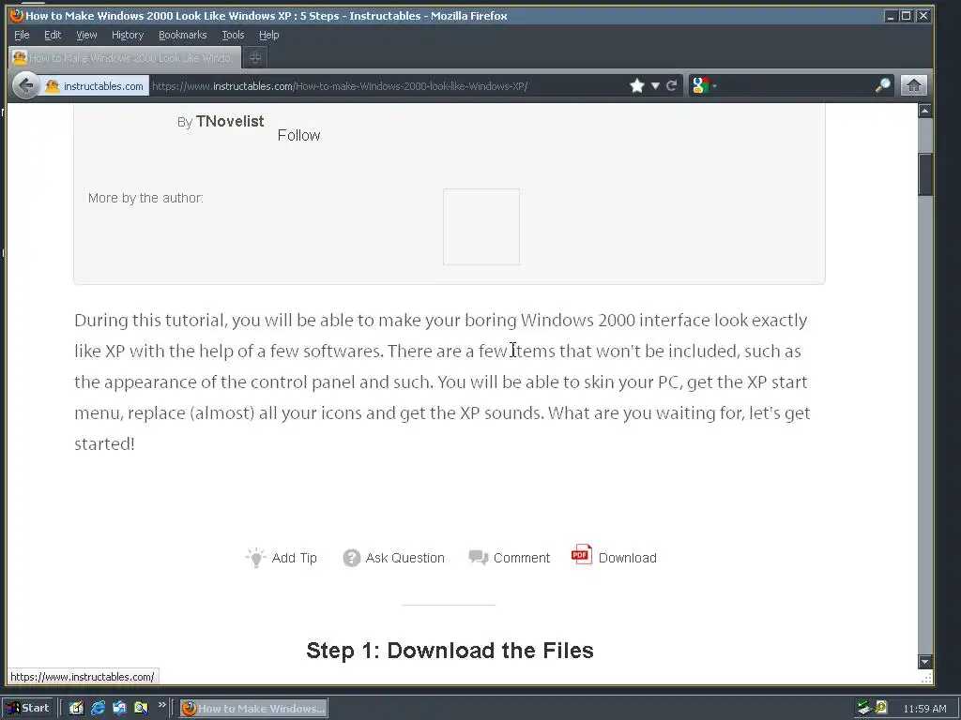Click the instructables.com site identity badge
961x720 pixels.
95,86
